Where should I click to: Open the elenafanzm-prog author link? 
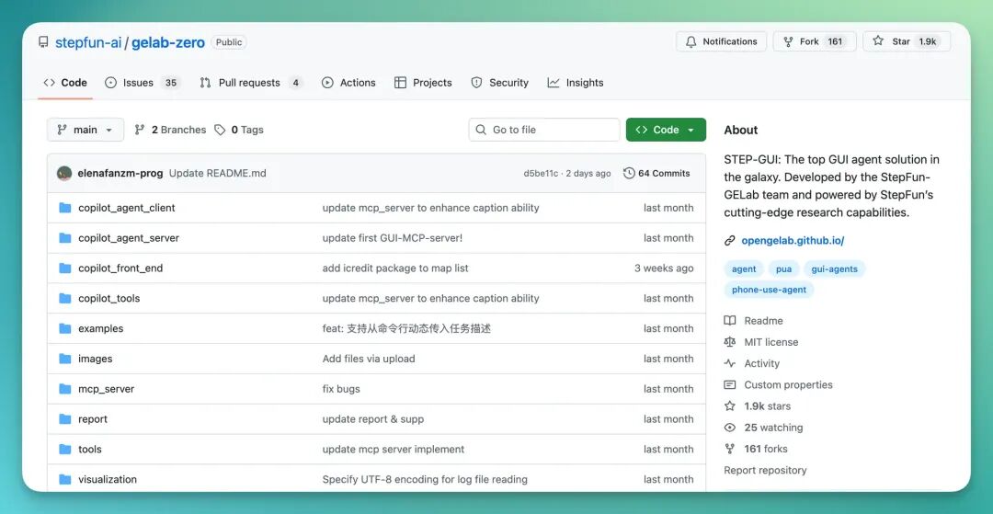click(120, 173)
